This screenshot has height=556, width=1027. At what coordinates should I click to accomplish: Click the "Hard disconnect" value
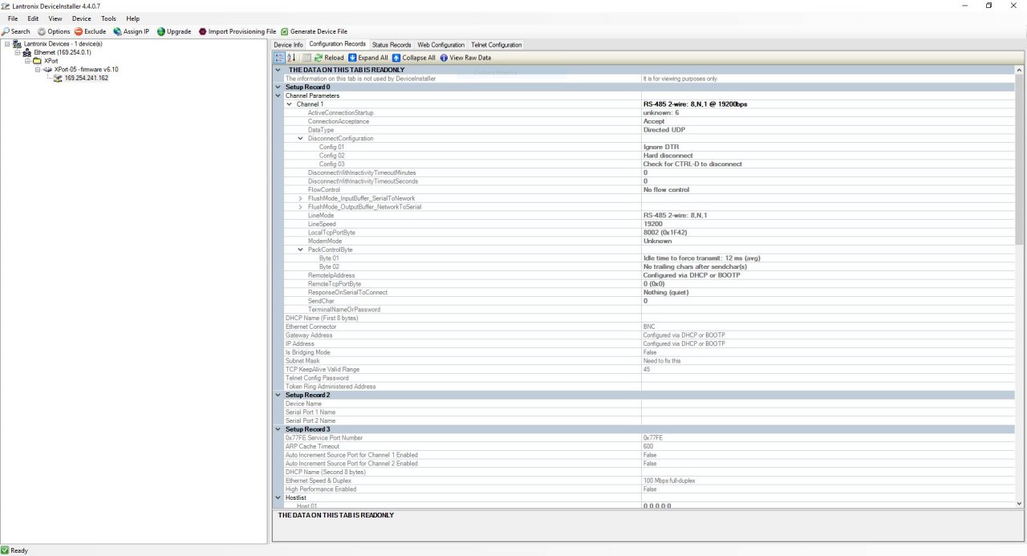point(668,156)
